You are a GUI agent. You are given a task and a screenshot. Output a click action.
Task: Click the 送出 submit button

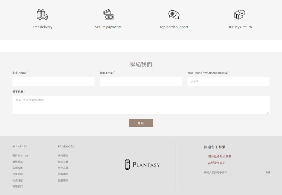141,123
